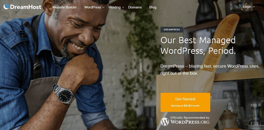264x130 pixels.
Task: Click the DreamPress blazing fast description text
Action: (x=210, y=70)
